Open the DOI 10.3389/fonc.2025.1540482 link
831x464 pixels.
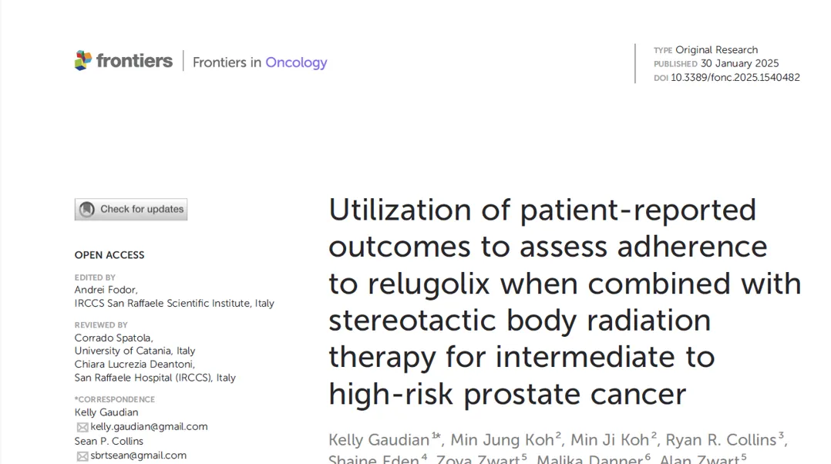click(x=735, y=78)
